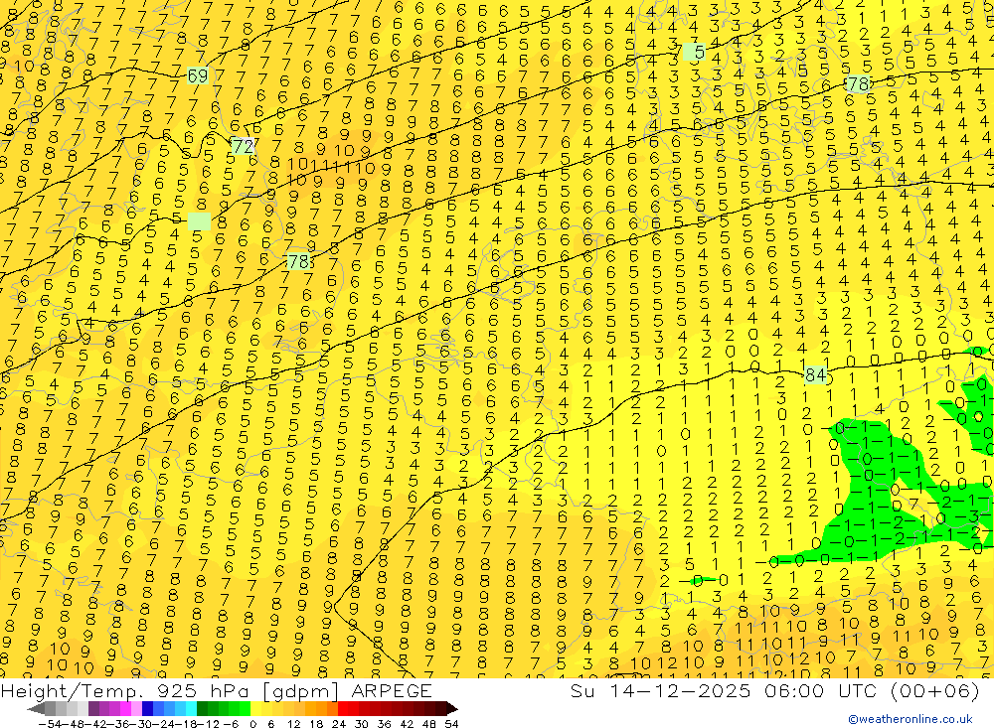The height and width of the screenshot is (728, 994).
Task: Click the bright yellow swatch above 0 on the scale
Action: click(x=255, y=708)
